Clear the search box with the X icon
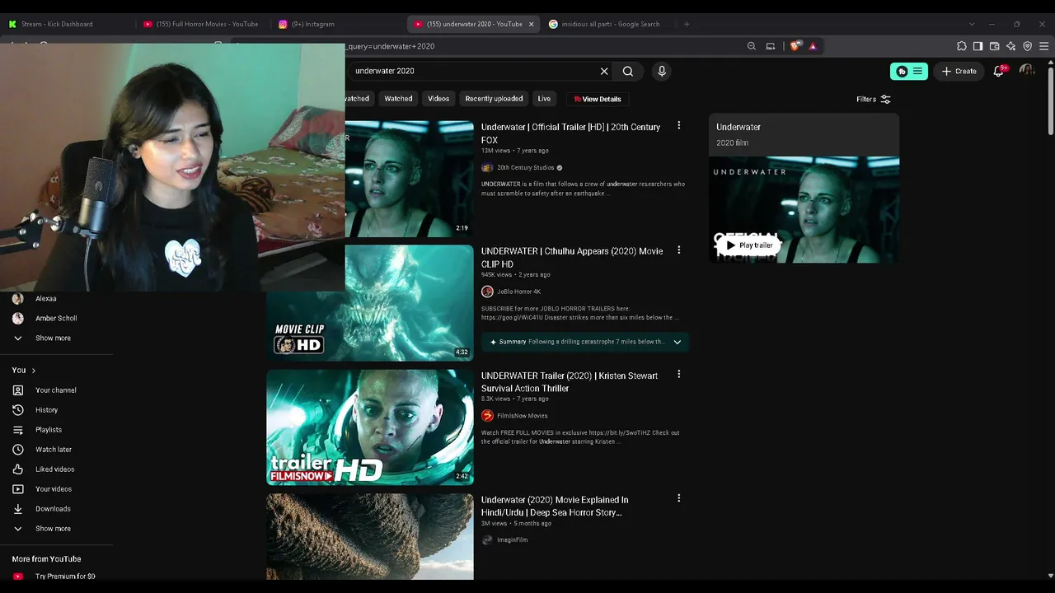 click(x=604, y=72)
